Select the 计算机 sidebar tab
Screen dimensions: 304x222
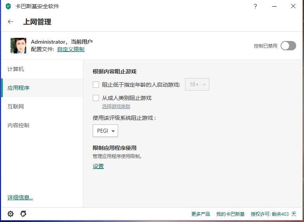pyautogui.click(x=42, y=69)
